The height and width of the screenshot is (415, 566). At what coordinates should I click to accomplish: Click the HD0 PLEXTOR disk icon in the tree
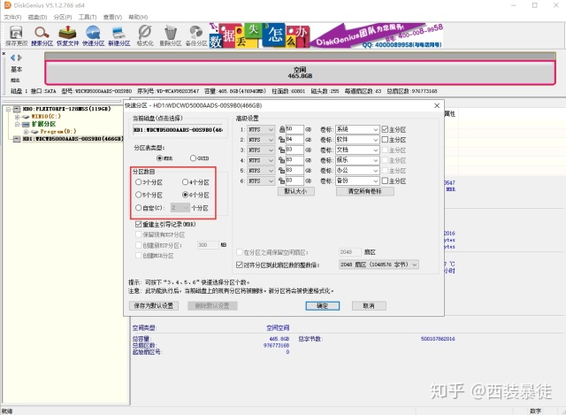coord(17,109)
